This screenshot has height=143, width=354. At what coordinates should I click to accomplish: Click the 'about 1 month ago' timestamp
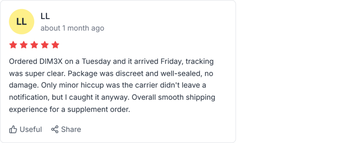(x=72, y=28)
